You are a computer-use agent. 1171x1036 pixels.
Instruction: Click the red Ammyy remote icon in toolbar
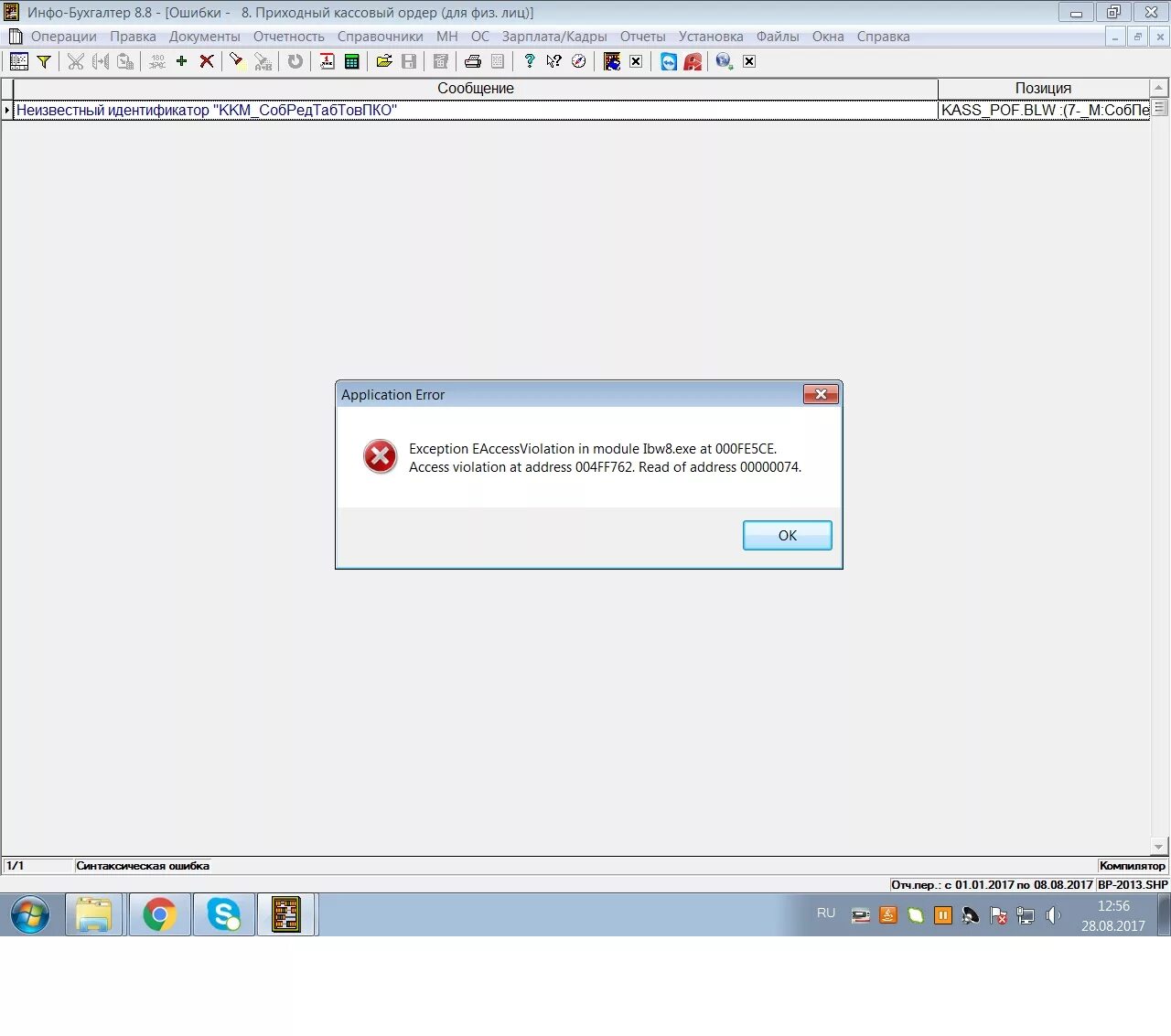693,61
